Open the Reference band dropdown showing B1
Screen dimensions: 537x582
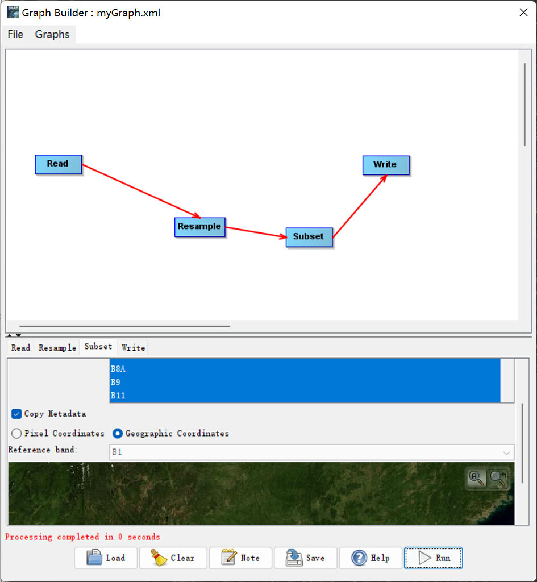tap(507, 452)
